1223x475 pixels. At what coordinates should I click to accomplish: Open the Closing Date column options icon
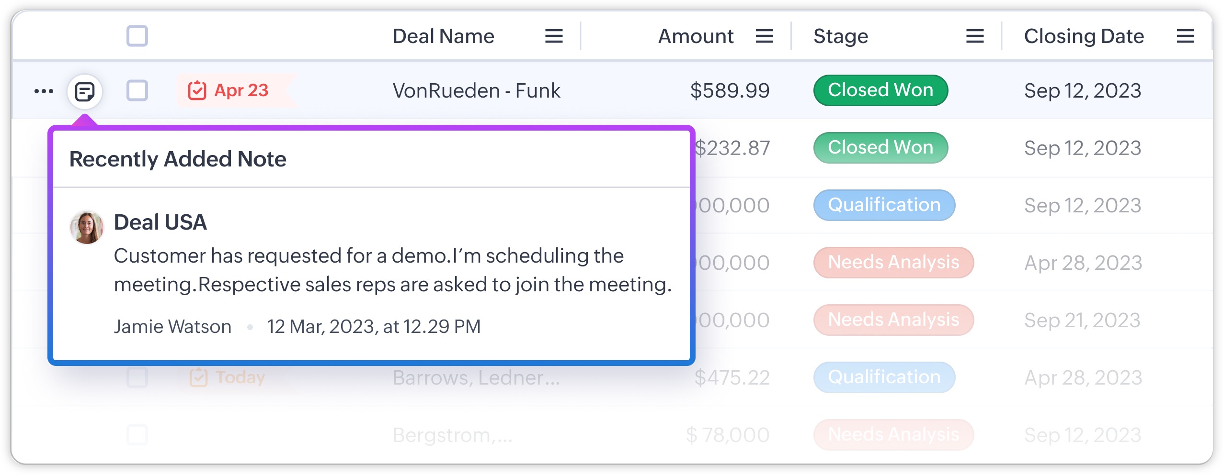1185,36
